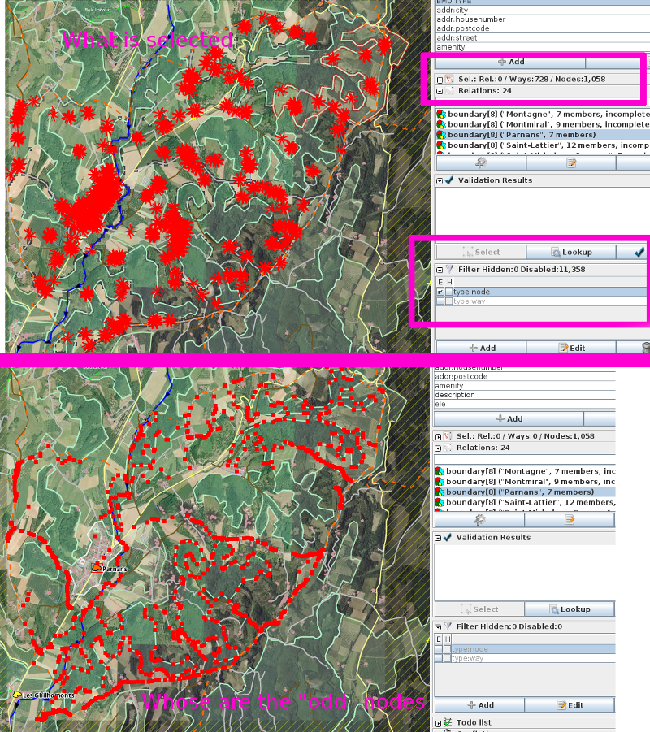Select the amenity tag row, lower screenshot
650x732 pixels.
525,386
